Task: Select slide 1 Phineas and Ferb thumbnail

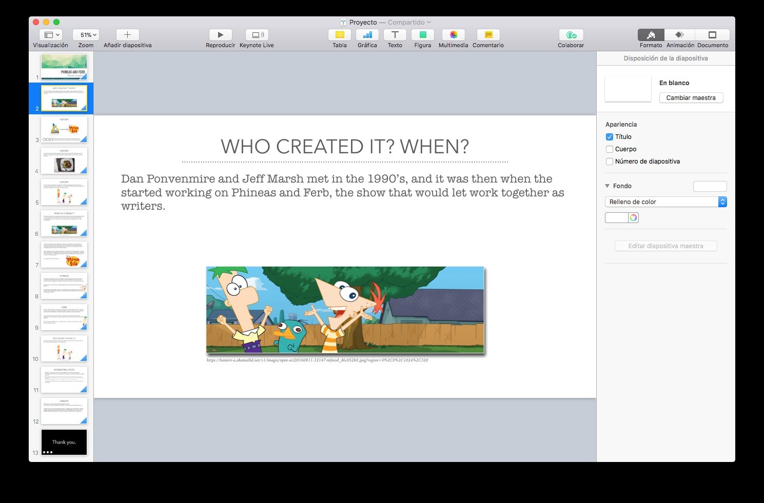Action: (x=64, y=67)
